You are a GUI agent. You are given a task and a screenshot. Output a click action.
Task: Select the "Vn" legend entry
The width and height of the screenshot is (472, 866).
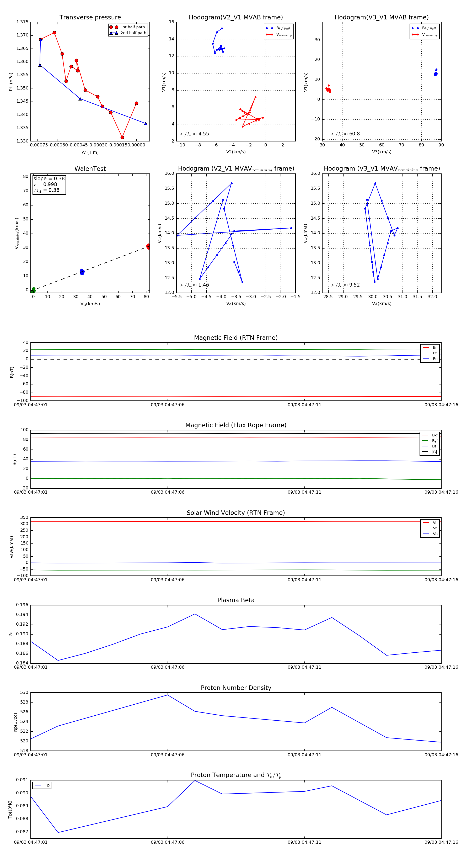click(x=430, y=534)
